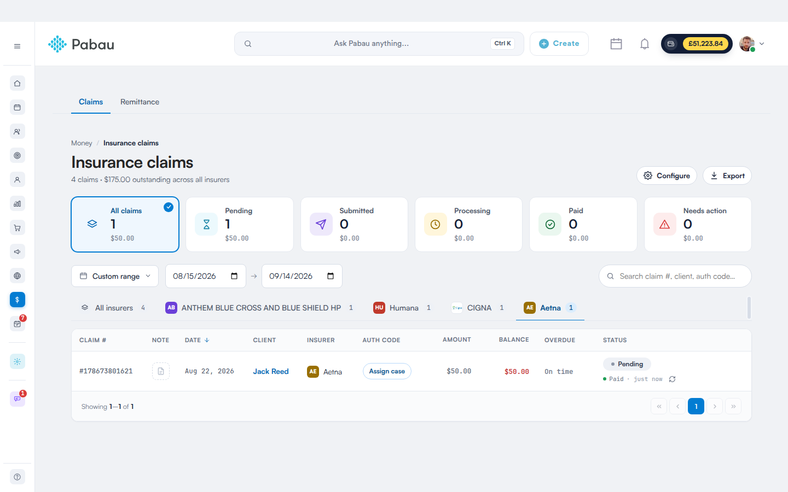Viewport: 788px width, 492px height.
Task: Follow the Money breadcrumb link
Action: pos(82,143)
